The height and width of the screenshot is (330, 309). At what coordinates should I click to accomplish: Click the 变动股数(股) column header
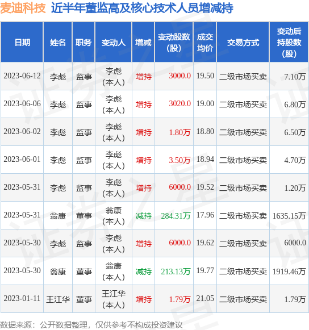(x=174, y=43)
